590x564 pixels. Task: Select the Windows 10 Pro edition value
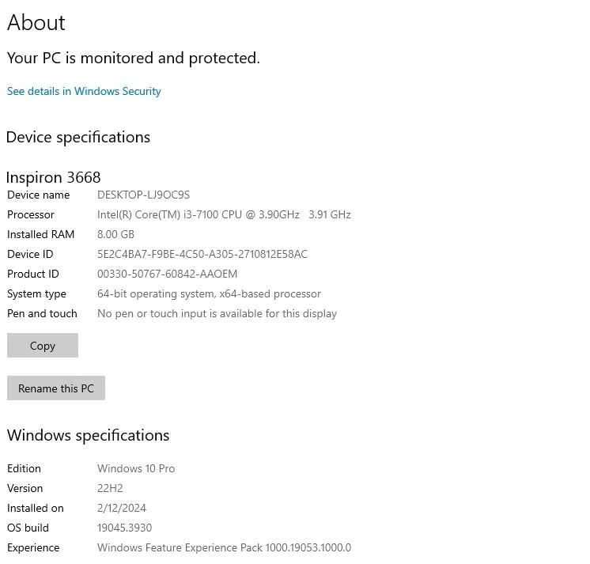coord(136,468)
